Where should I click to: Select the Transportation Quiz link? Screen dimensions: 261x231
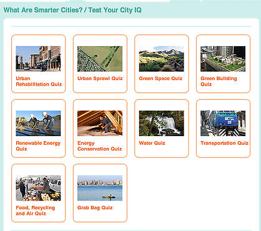click(x=224, y=143)
